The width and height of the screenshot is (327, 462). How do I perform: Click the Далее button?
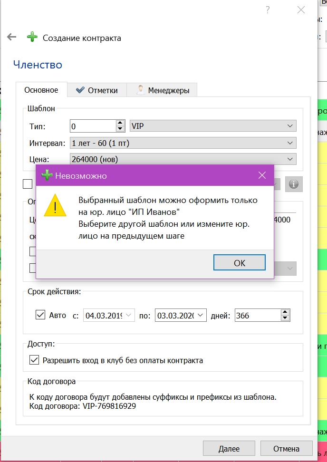[x=229, y=449]
